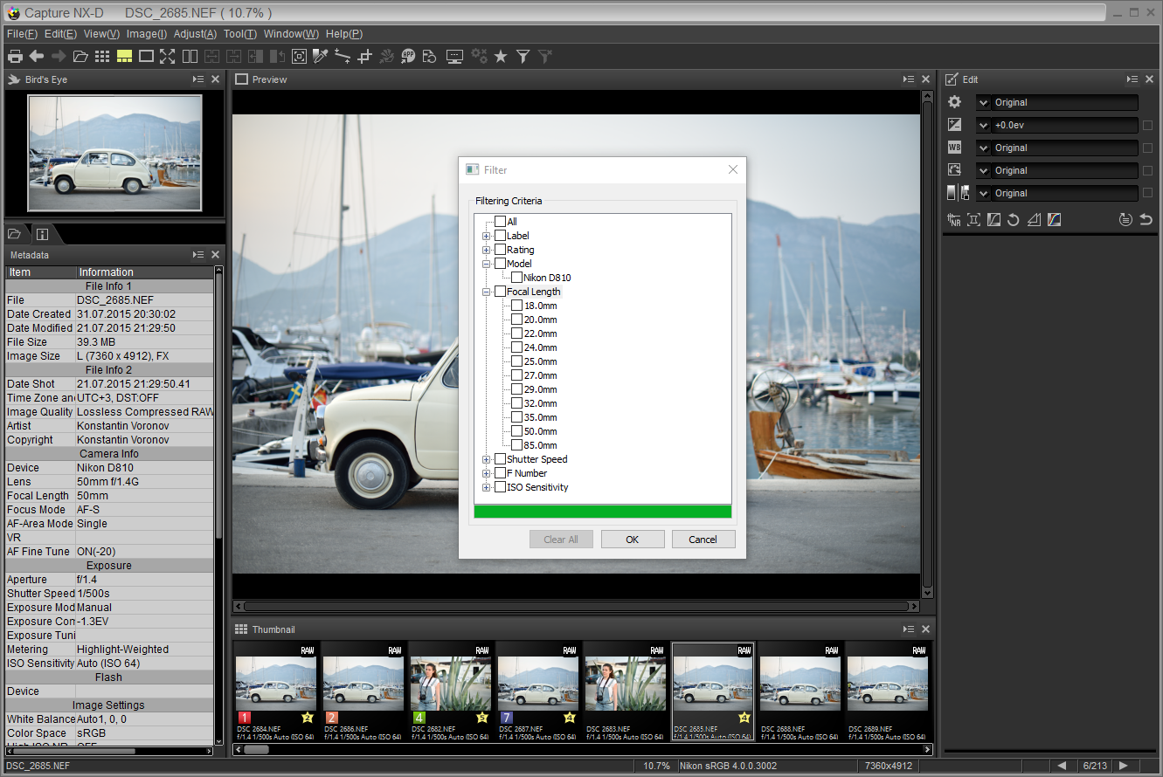This screenshot has width=1163, height=777.
Task: Click the star rating icon in toolbar
Action: click(x=501, y=57)
